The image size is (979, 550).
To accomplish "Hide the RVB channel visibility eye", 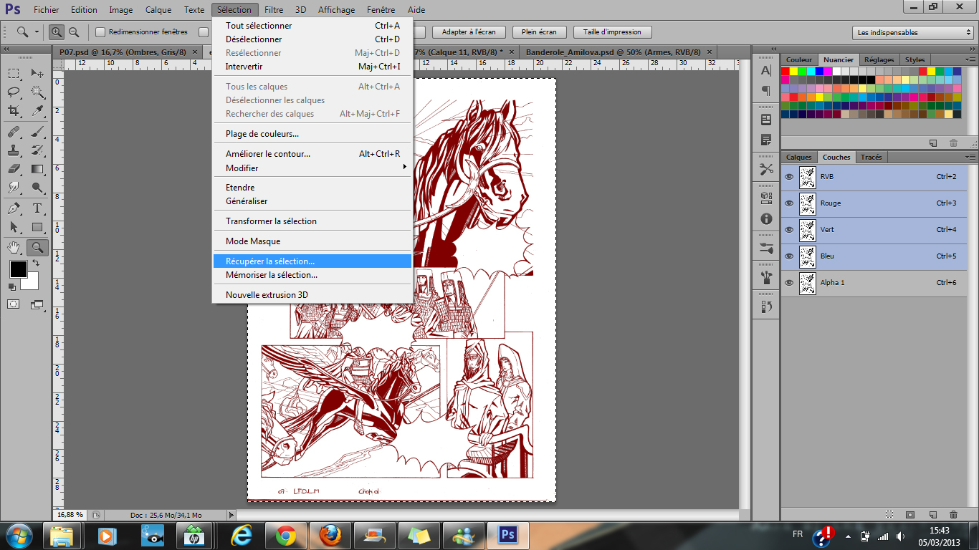I will [789, 177].
